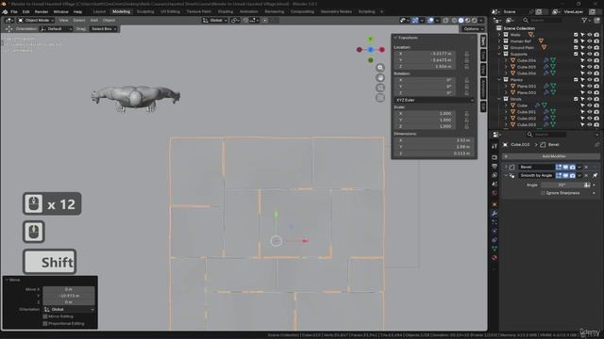Click the editor type icon in 3D viewport header
The height and width of the screenshot is (339, 604).
[9, 20]
